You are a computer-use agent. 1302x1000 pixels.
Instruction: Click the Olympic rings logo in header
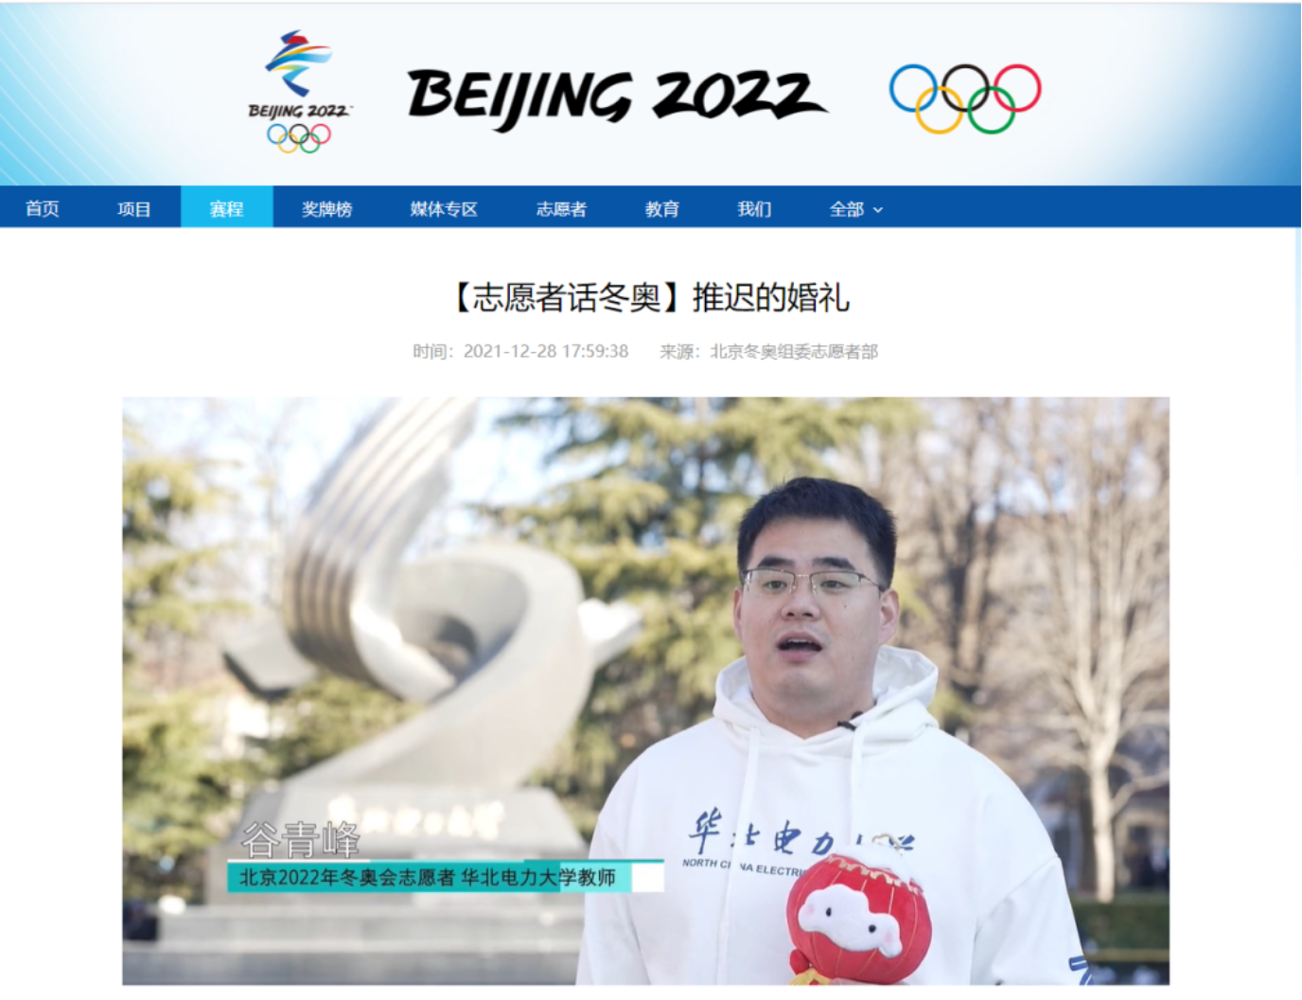pyautogui.click(x=965, y=98)
